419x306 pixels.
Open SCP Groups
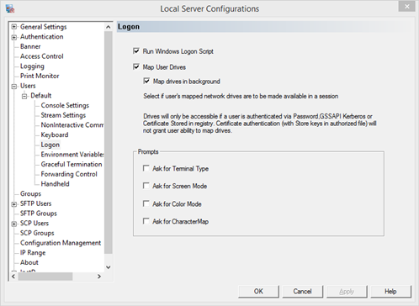pyautogui.click(x=37, y=233)
